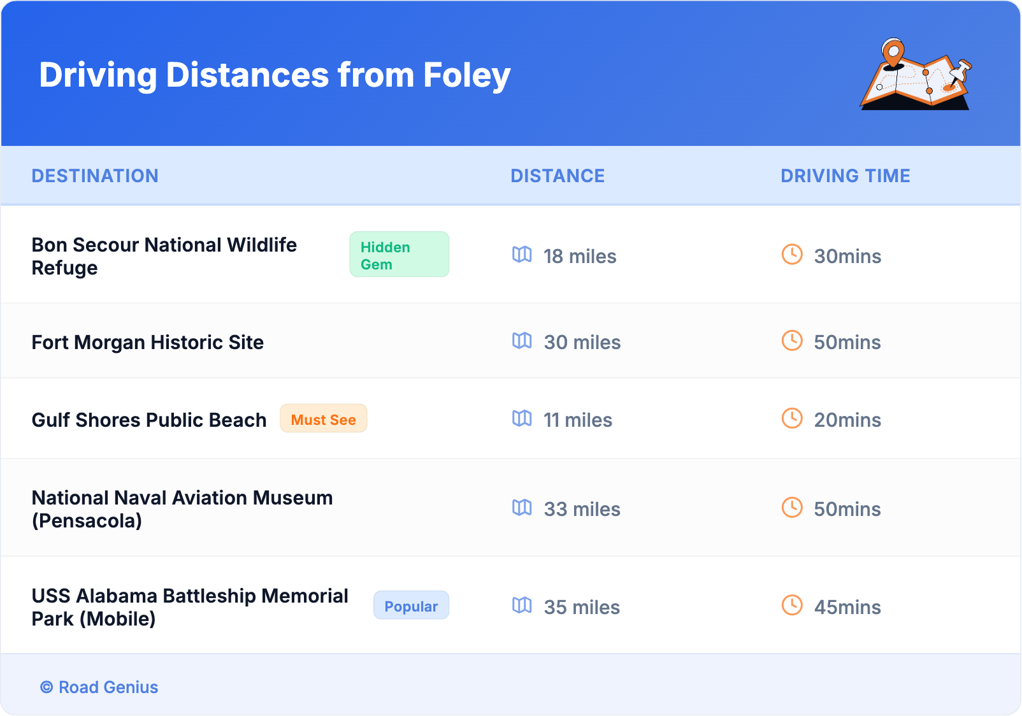The width and height of the screenshot is (1022, 716).
Task: Click the map illustration in the header
Action: [916, 75]
